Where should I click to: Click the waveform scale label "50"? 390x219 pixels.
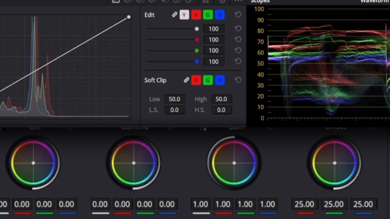click(x=260, y=64)
